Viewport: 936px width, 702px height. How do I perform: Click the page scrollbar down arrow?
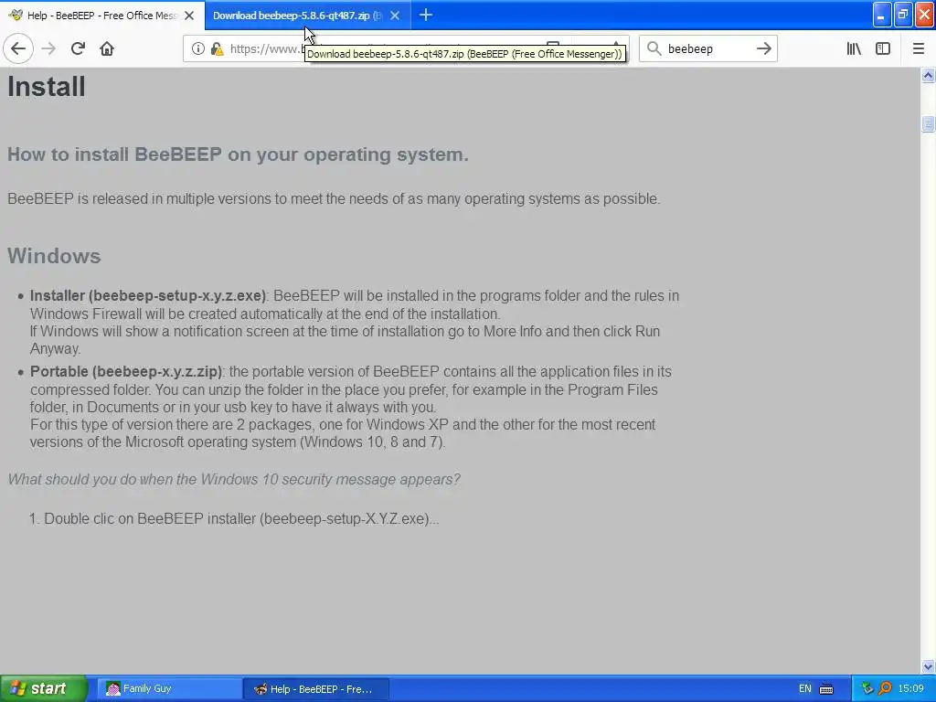pos(928,666)
